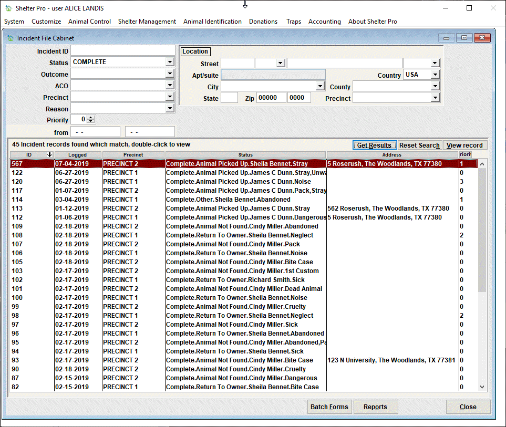Expand the Status dropdown showing COMPLETE
506x427 pixels.
tap(170, 62)
